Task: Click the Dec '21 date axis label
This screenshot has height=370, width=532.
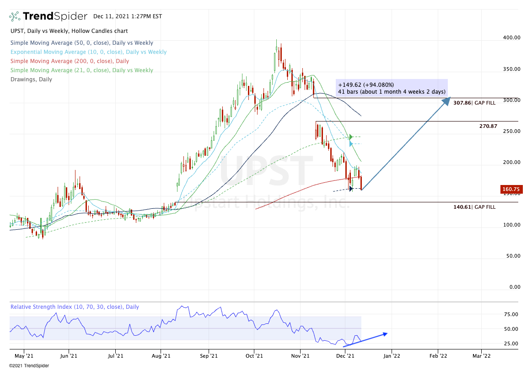Action: [x=345, y=356]
